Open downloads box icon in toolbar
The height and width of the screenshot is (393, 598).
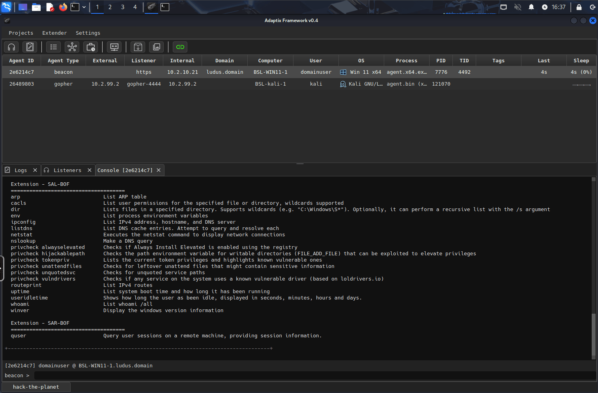[x=138, y=47]
